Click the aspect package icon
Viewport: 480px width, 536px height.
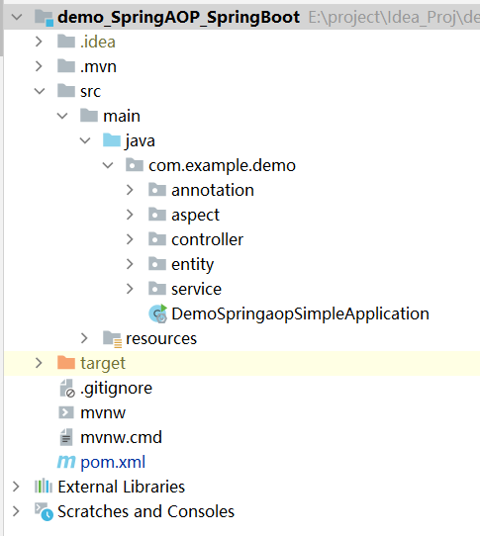[157, 215]
